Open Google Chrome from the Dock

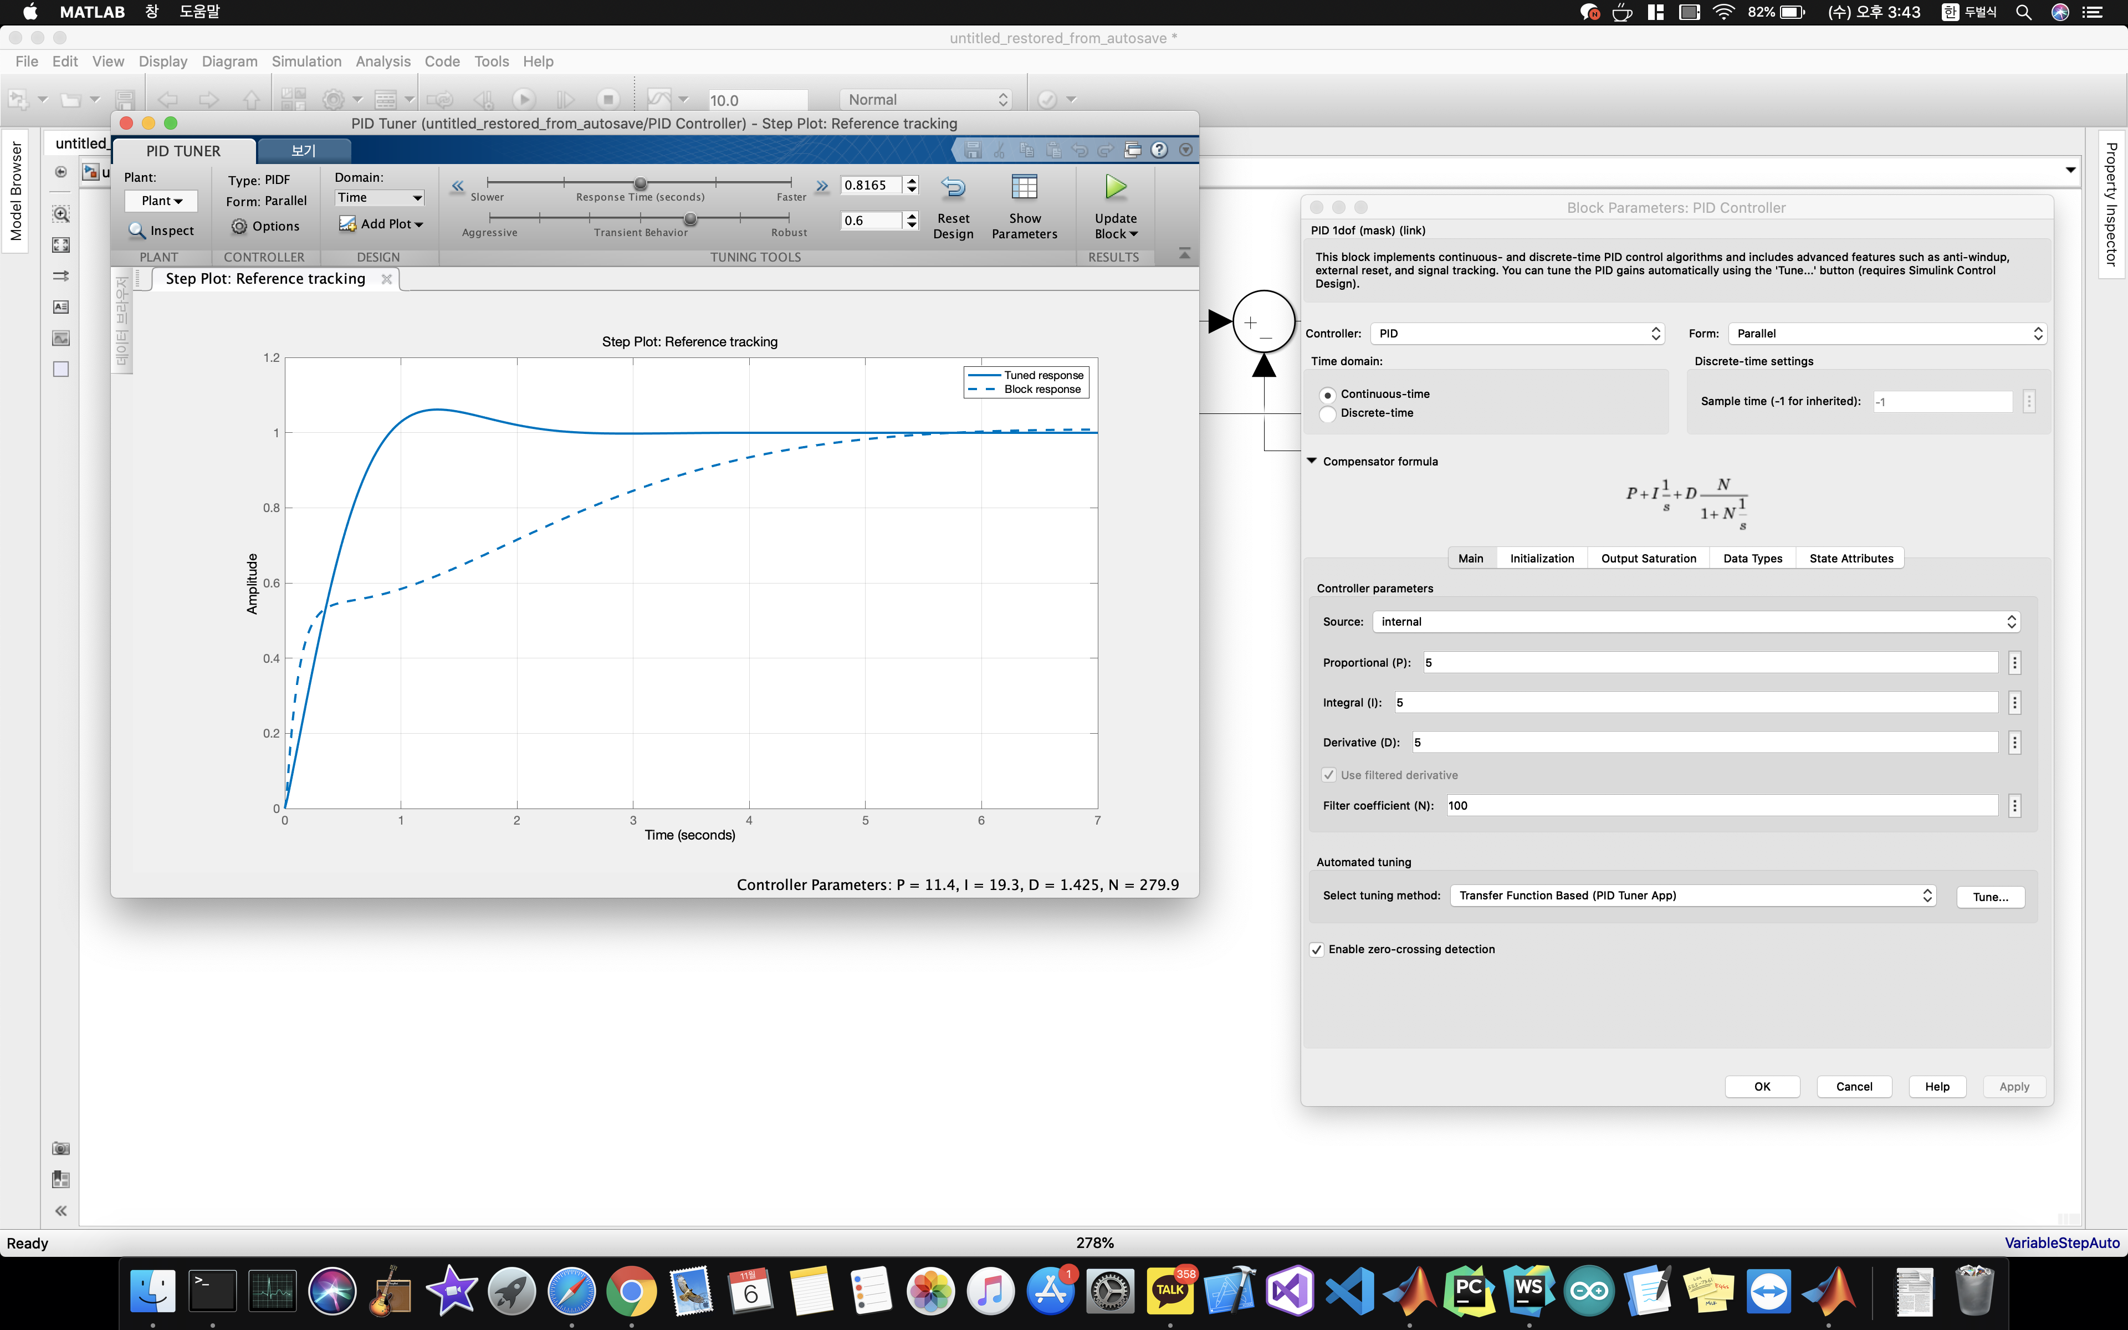pos(631,1291)
